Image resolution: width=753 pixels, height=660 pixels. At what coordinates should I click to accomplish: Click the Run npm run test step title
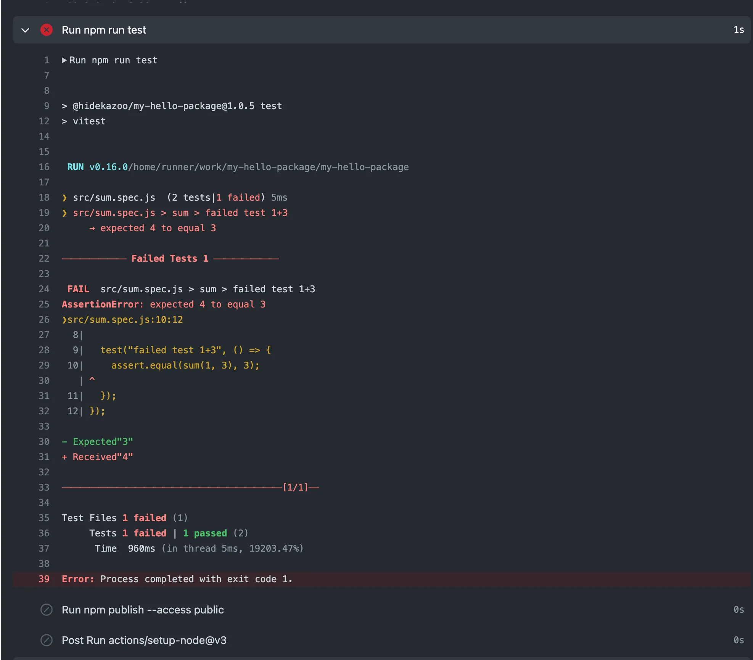pos(104,30)
